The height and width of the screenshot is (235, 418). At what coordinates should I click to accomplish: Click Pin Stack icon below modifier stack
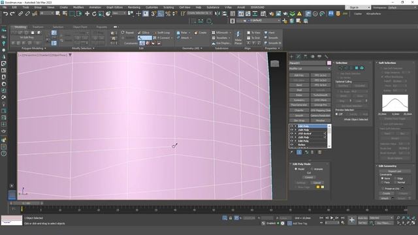292,152
